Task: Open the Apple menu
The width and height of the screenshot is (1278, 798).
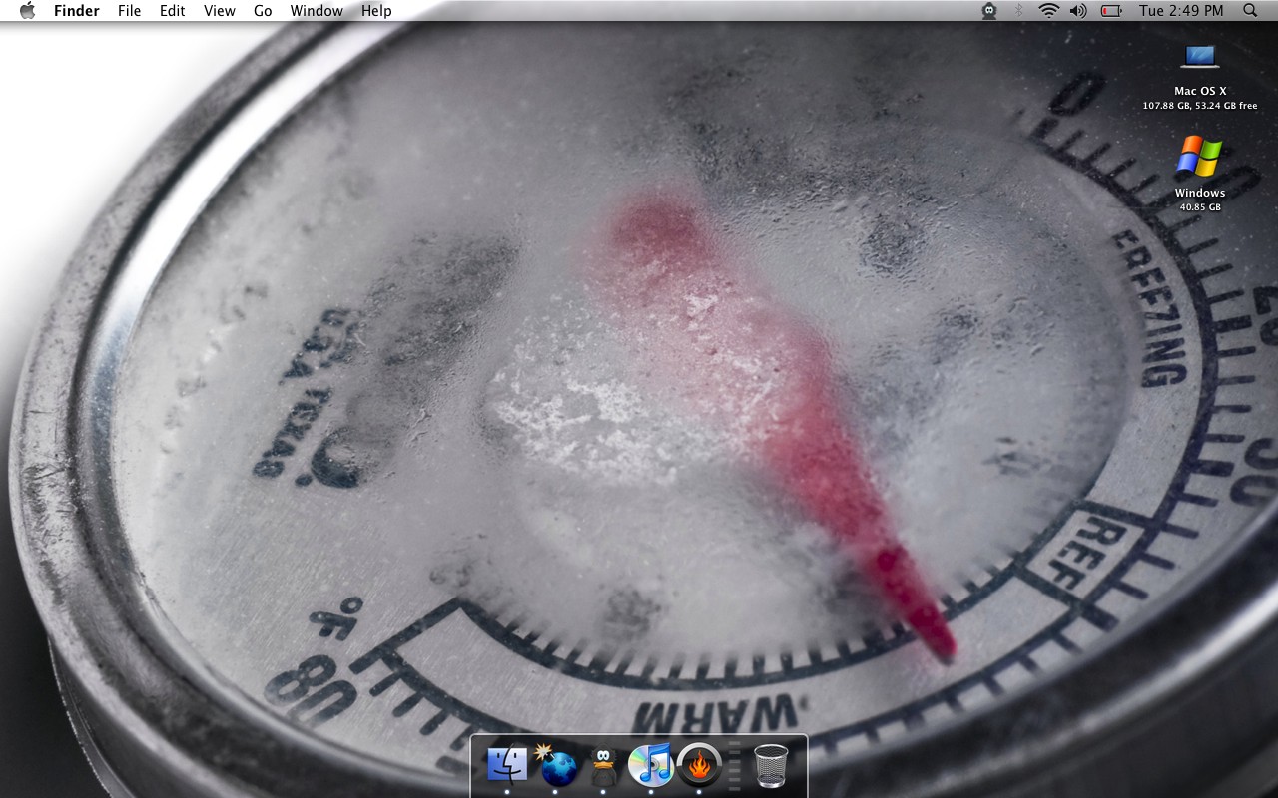Action: 27,10
